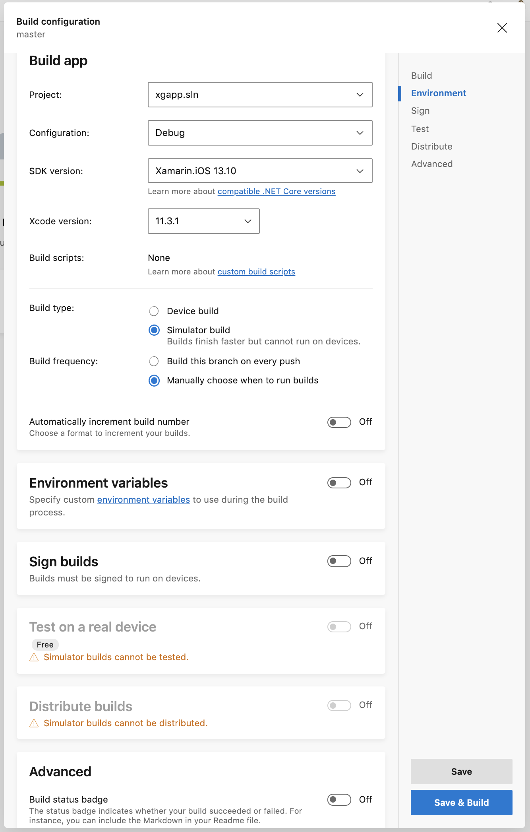Expand the Configuration dropdown set to Debug
Image resolution: width=530 pixels, height=832 pixels.
click(x=260, y=133)
